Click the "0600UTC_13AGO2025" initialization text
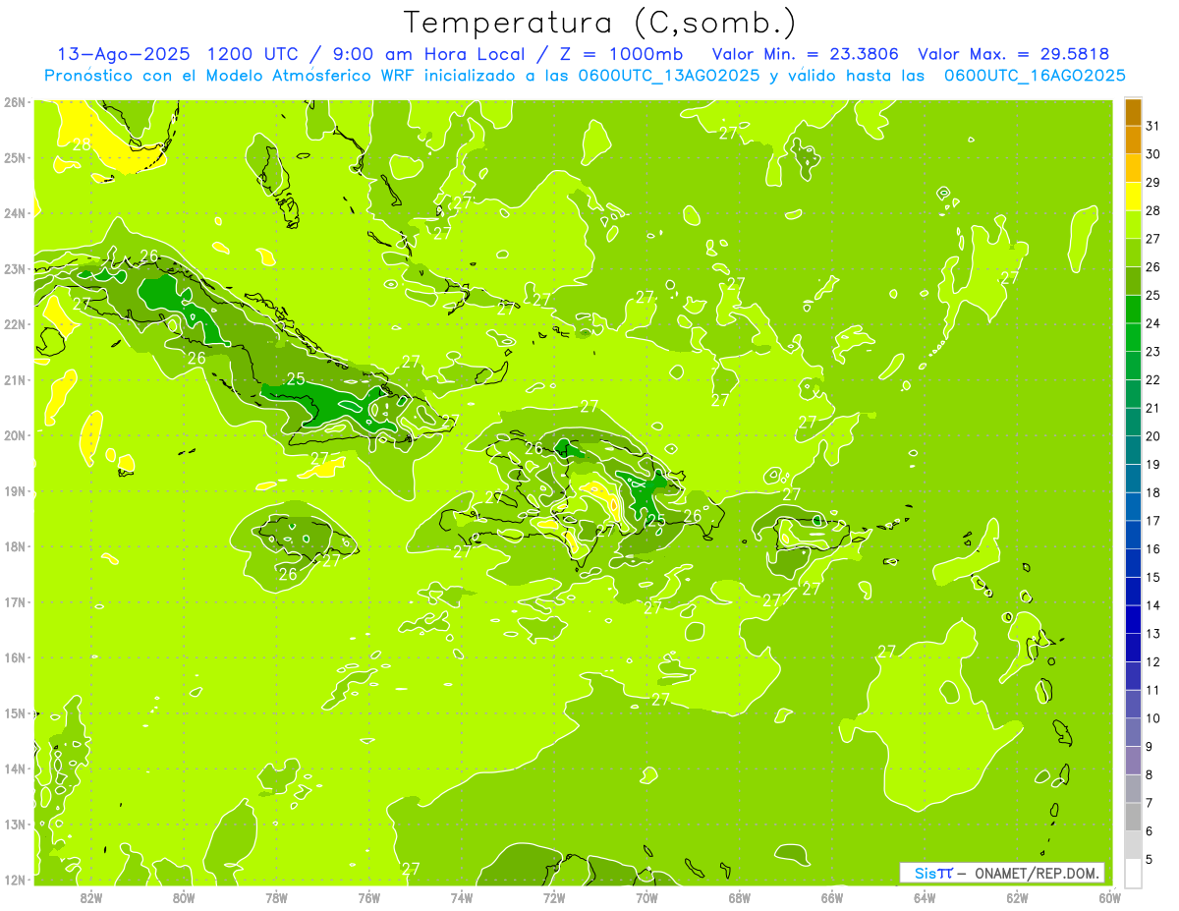 (668, 76)
